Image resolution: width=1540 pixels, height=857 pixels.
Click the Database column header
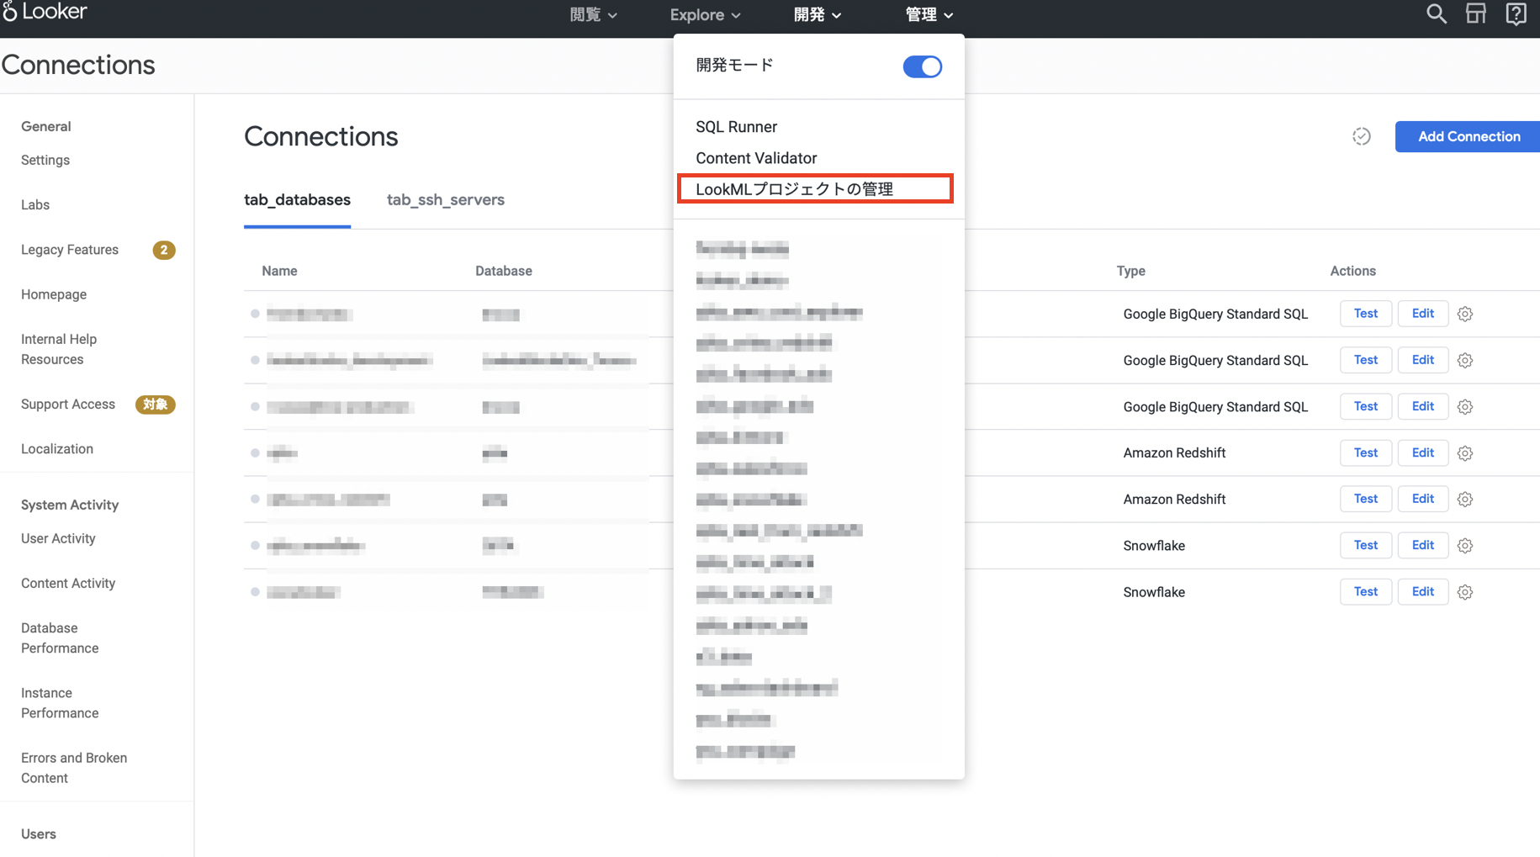pyautogui.click(x=503, y=271)
